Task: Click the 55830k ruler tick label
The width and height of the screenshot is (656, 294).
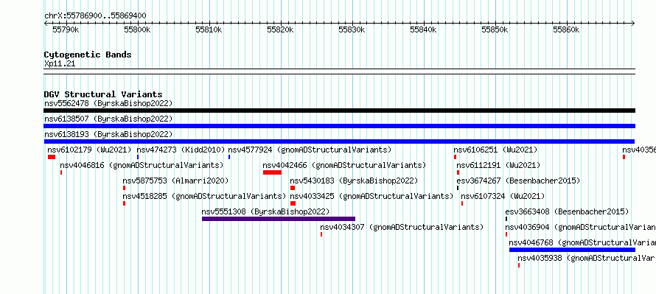Action: tap(352, 29)
